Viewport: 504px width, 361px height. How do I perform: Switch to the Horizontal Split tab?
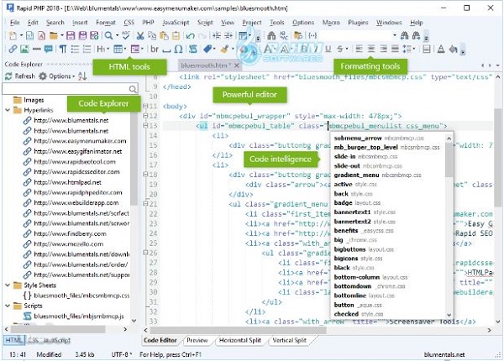(239, 340)
